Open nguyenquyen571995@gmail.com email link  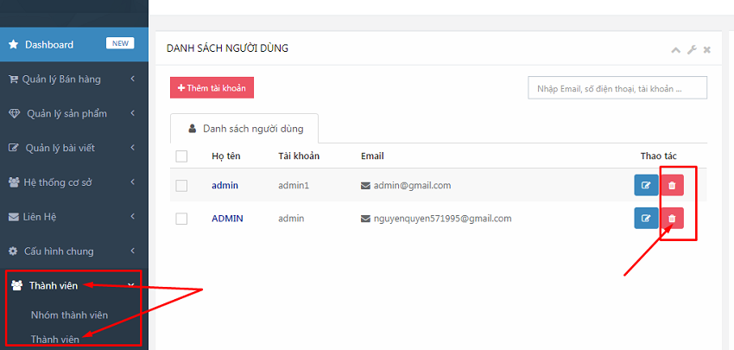point(442,219)
